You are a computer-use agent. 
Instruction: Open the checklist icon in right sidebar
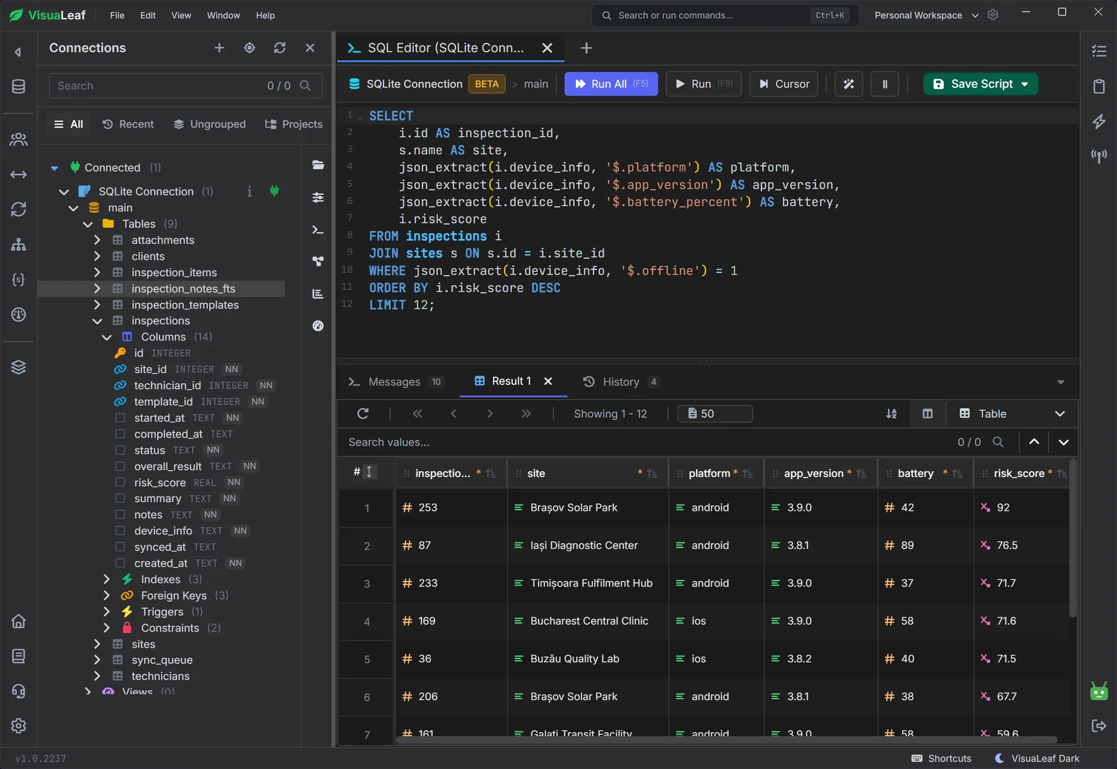click(x=1099, y=52)
